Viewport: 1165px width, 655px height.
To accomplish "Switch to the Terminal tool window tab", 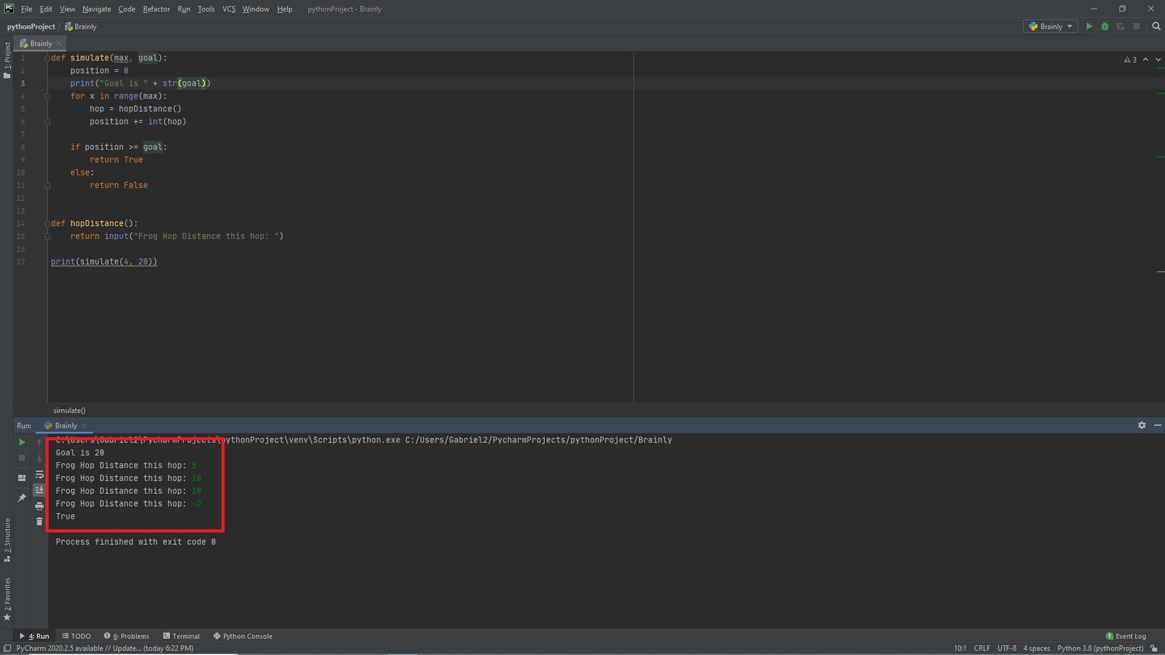I will (x=181, y=636).
